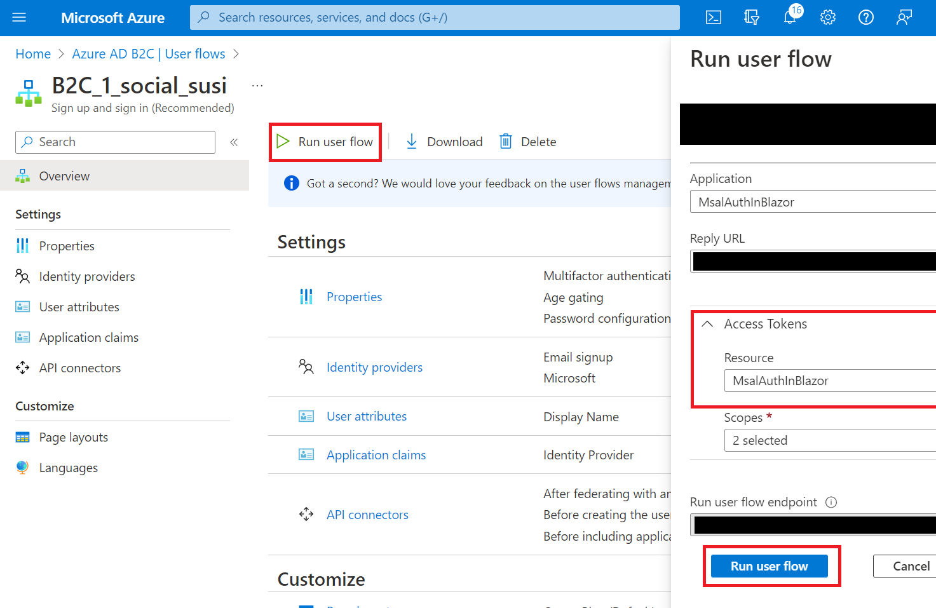
Task: Click info icon beside Run user flow endpoint
Action: coord(831,503)
